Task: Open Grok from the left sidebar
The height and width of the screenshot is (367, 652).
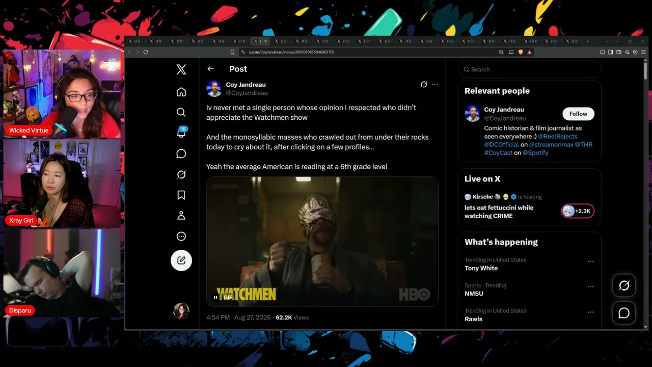Action: 181,175
